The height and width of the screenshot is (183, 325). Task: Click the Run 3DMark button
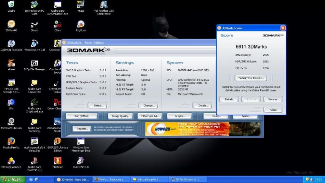[82, 116]
